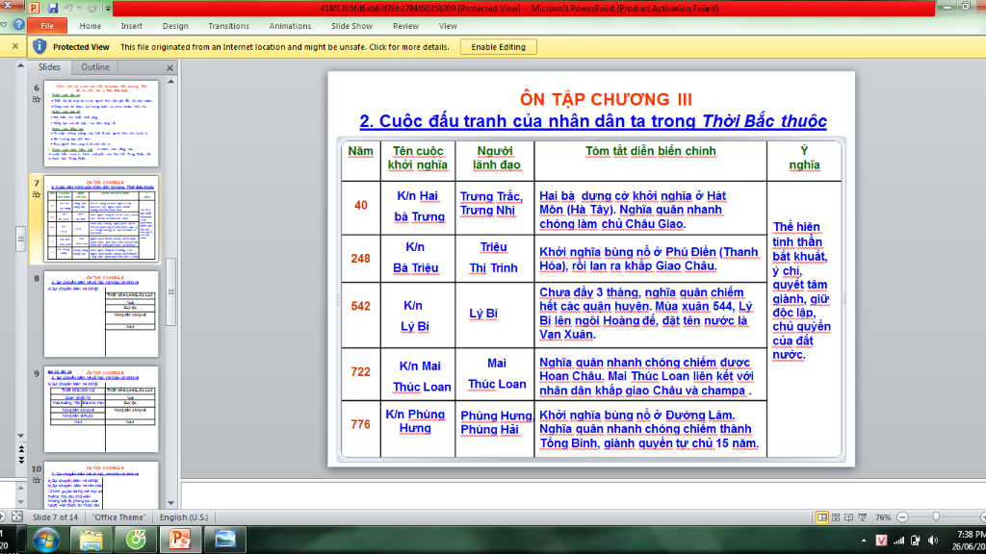Open the File tab

[46, 26]
